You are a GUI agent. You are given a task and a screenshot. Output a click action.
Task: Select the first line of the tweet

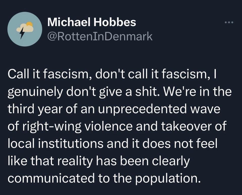point(113,74)
